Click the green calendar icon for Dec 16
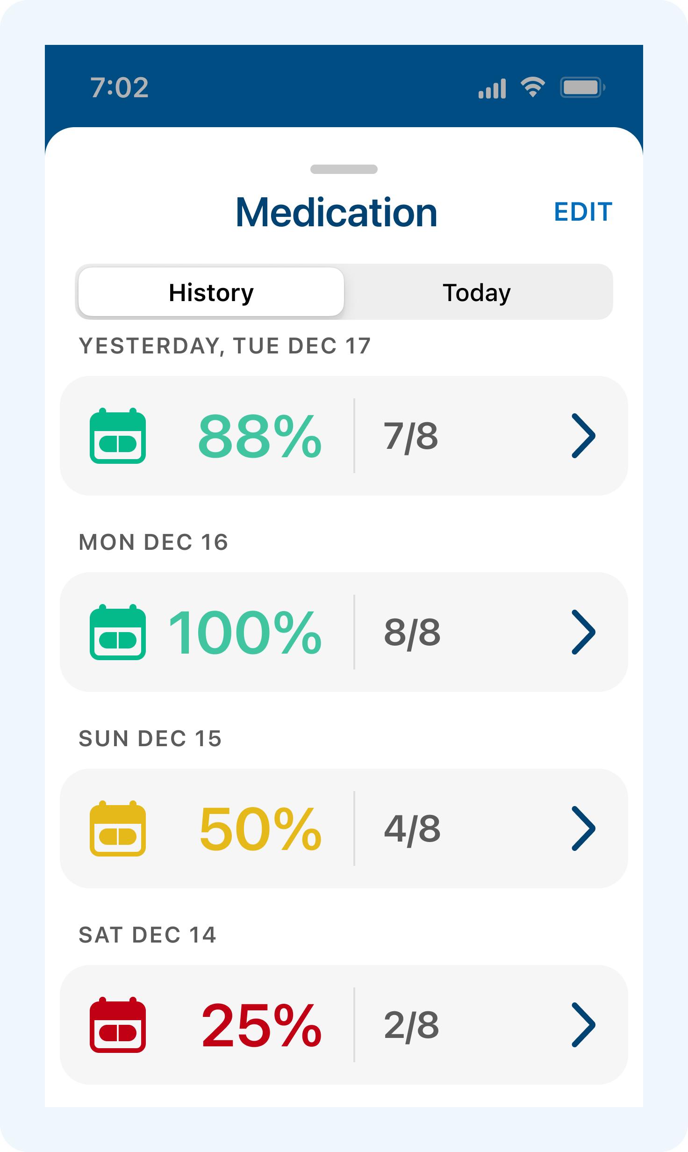The image size is (688, 1152). 118,632
